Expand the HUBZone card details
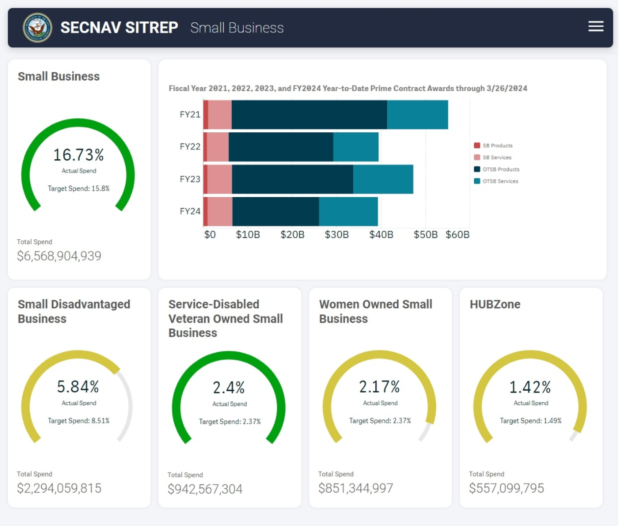Viewport: 621px width, 526px height. click(x=494, y=304)
